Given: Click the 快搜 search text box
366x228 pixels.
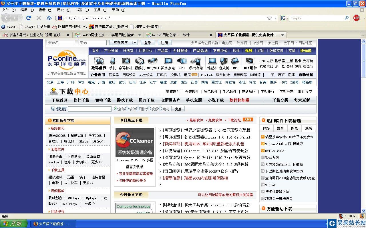Looking at the screenshot, I should point(89,109).
